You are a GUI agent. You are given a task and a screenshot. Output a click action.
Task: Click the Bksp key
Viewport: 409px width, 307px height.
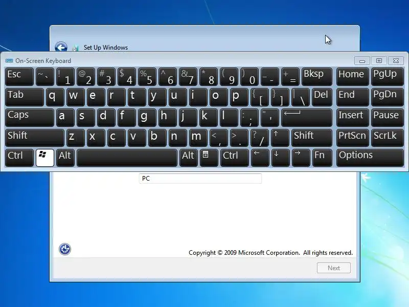pyautogui.click(x=317, y=77)
